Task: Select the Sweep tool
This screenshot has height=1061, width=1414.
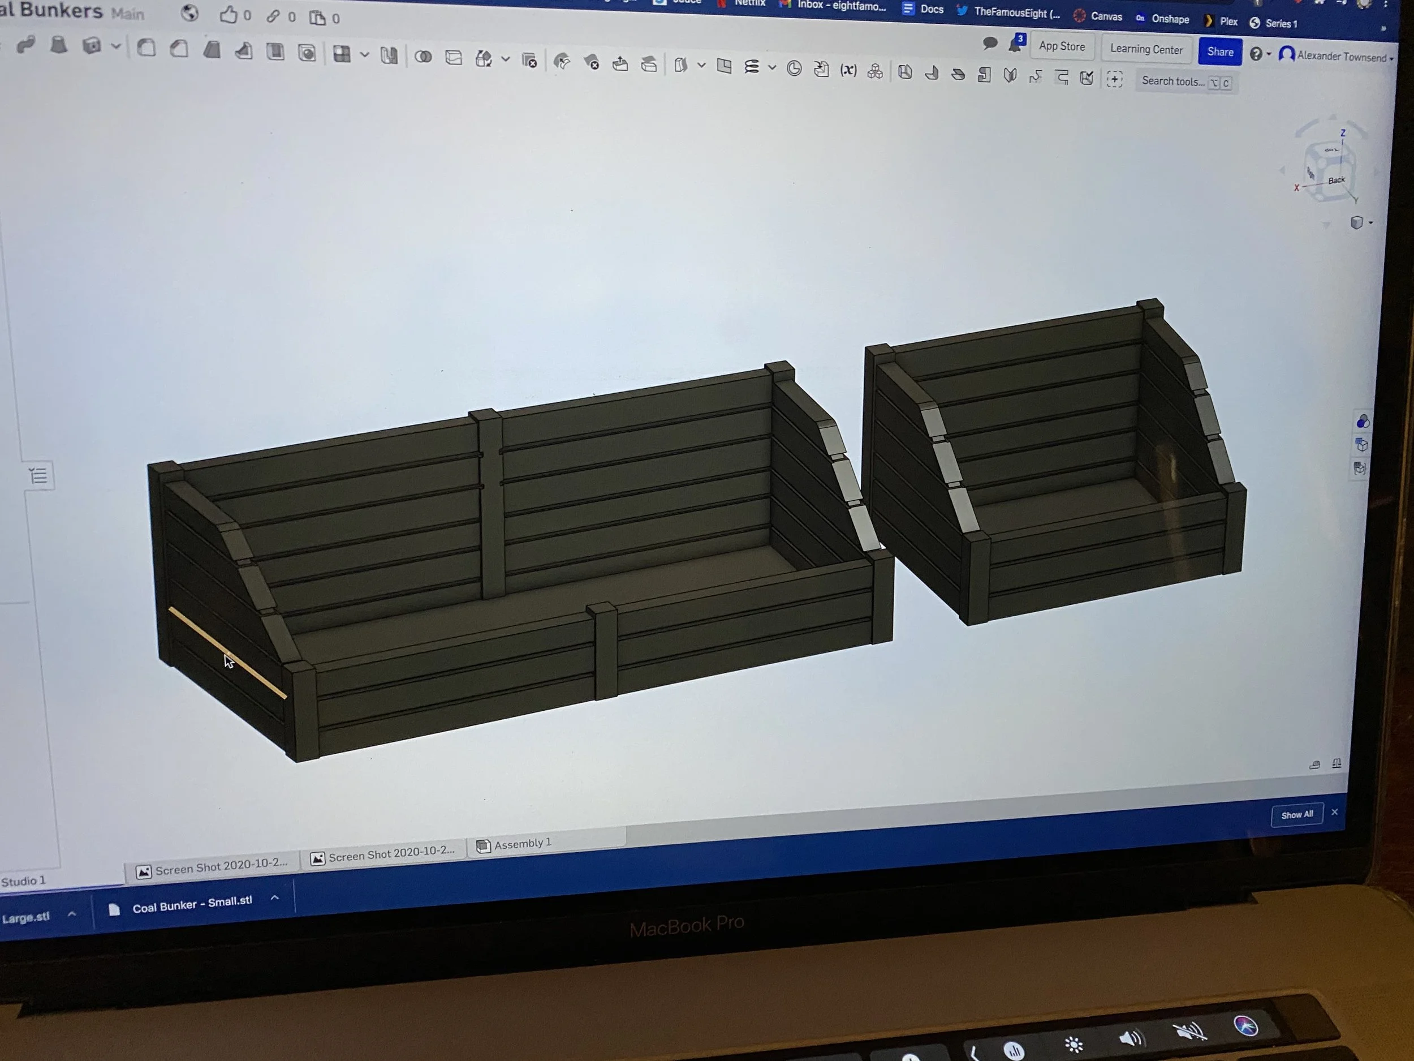Action: (25, 45)
